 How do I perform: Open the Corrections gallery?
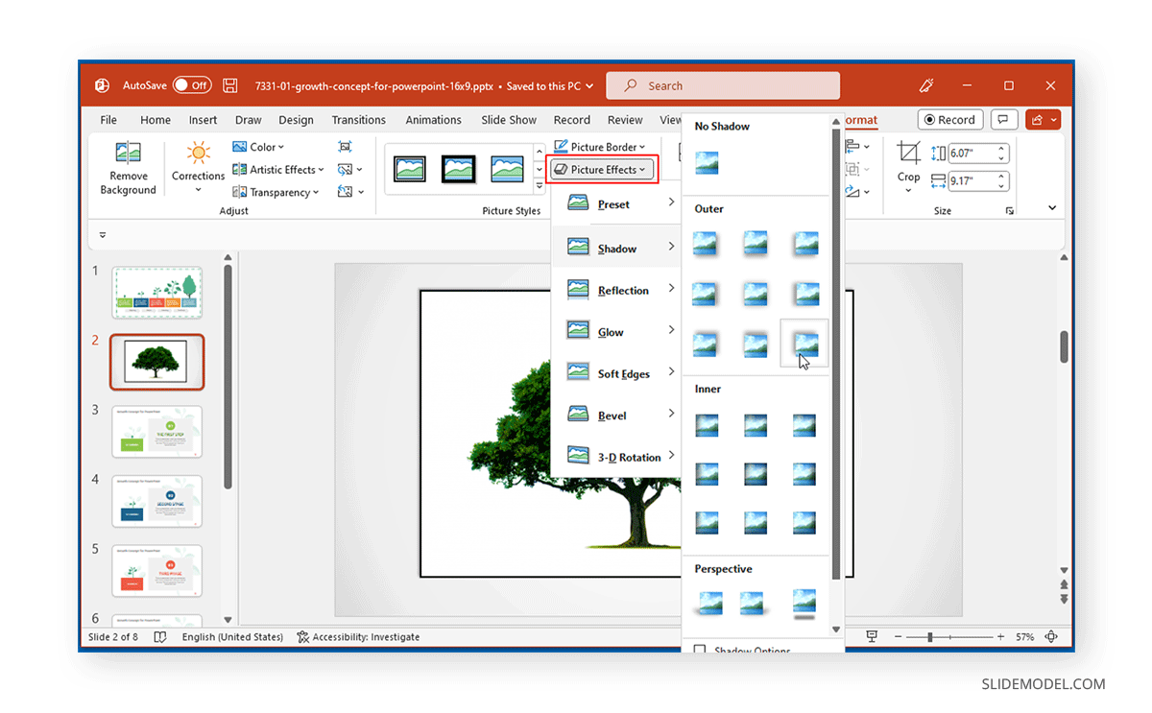point(198,169)
